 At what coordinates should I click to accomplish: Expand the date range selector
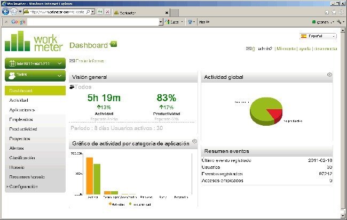pyautogui.click(x=35, y=63)
